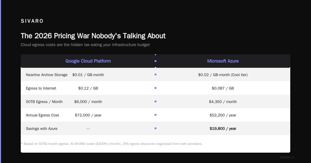Open the sivaro.in link in the corner
This screenshot has width=311, height=163.
click(287, 157)
